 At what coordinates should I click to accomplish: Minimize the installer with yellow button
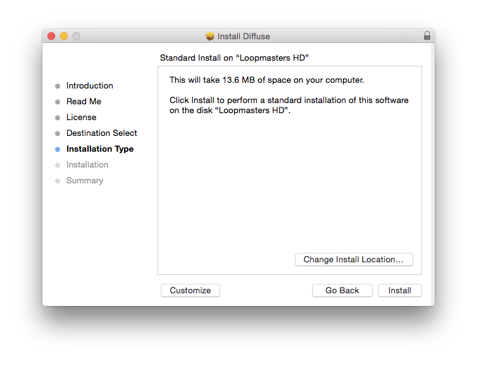pos(64,36)
